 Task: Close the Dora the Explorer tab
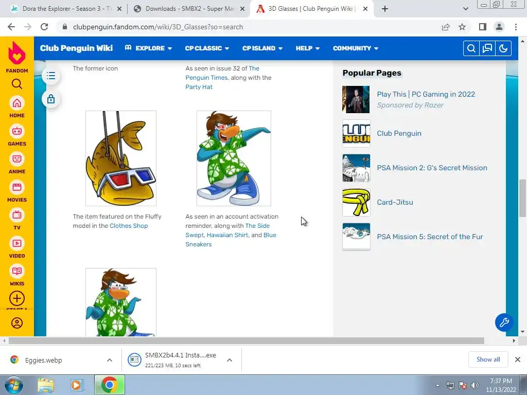(119, 9)
